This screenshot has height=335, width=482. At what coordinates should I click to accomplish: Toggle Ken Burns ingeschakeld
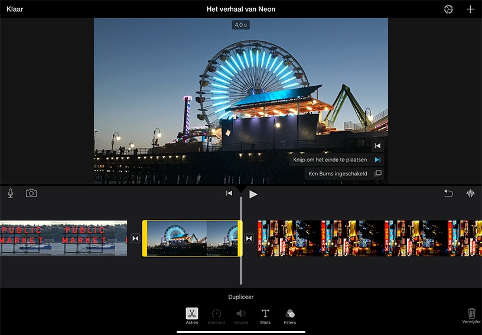tap(344, 174)
